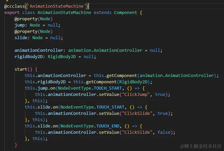The width and height of the screenshot is (224, 151).
Task: Click AnimationStateMachine in the class declaration line
Action: click(64, 13)
